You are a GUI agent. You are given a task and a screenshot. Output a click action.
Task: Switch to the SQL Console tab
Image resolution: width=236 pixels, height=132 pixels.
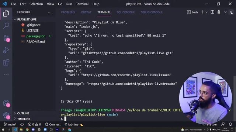pyautogui.click(x=125, y=12)
